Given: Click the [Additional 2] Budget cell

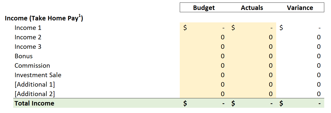Looking at the screenshot, I should [204, 94].
